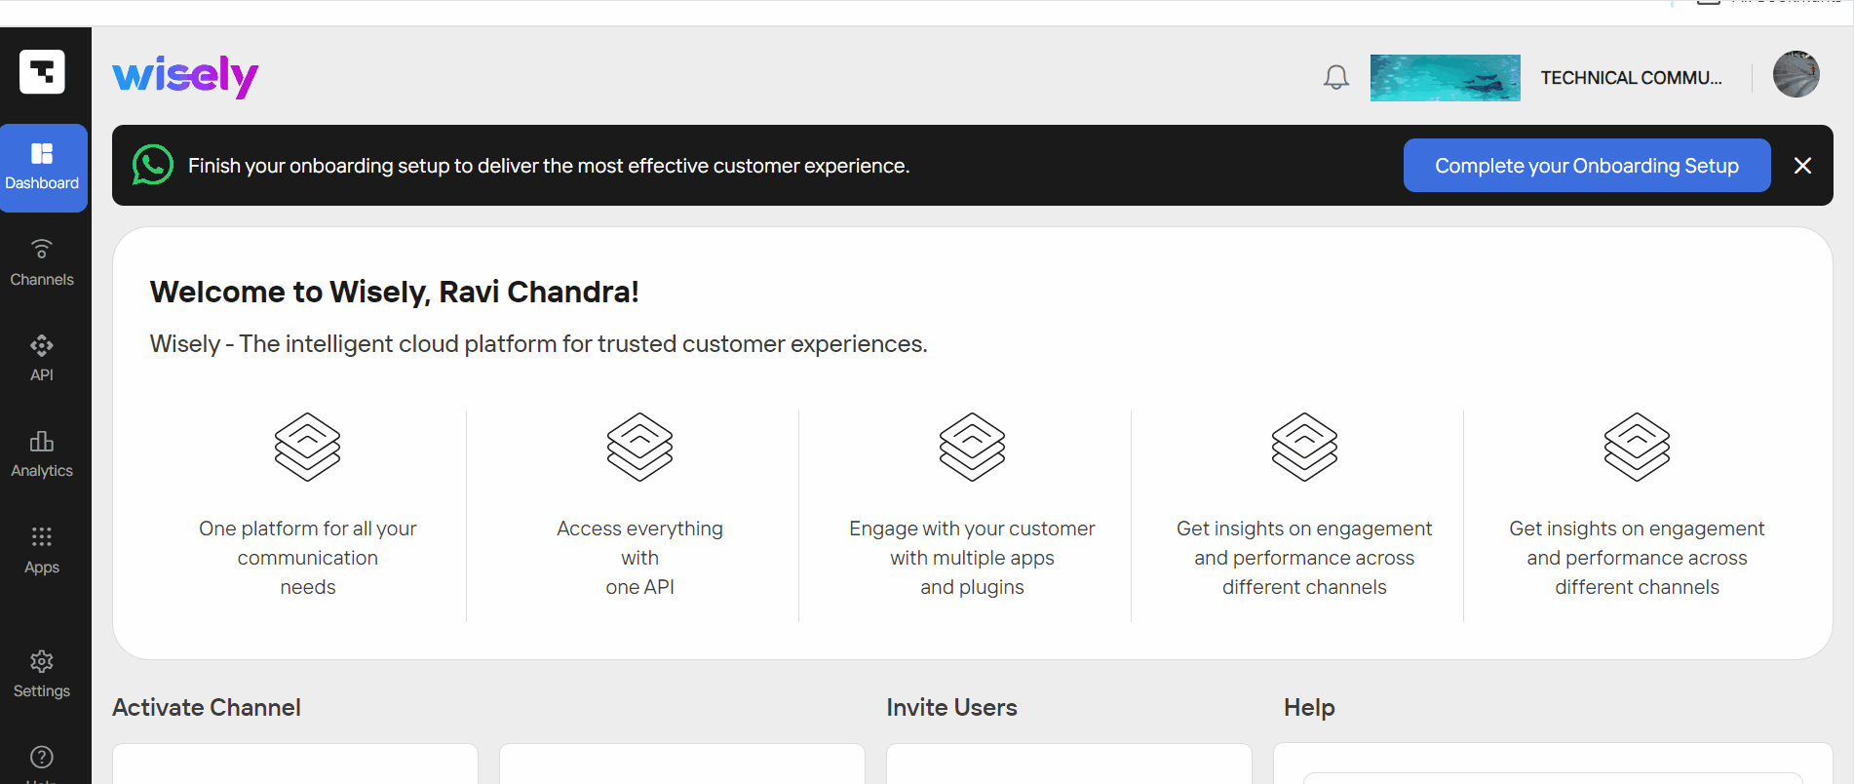Go to the API sidebar section
Image resolution: width=1854 pixels, height=784 pixels.
coord(42,358)
